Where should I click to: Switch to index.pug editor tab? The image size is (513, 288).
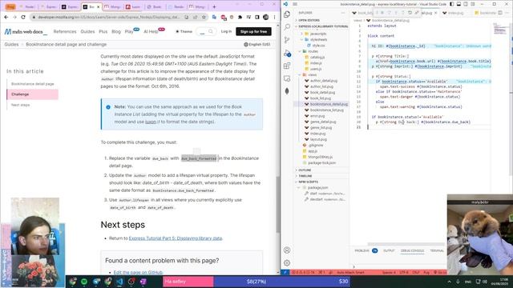coord(455,13)
